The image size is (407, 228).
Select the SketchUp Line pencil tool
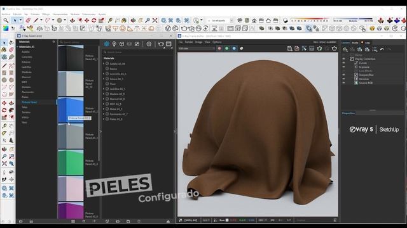pos(36,20)
